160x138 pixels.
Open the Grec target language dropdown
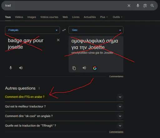coord(96,30)
